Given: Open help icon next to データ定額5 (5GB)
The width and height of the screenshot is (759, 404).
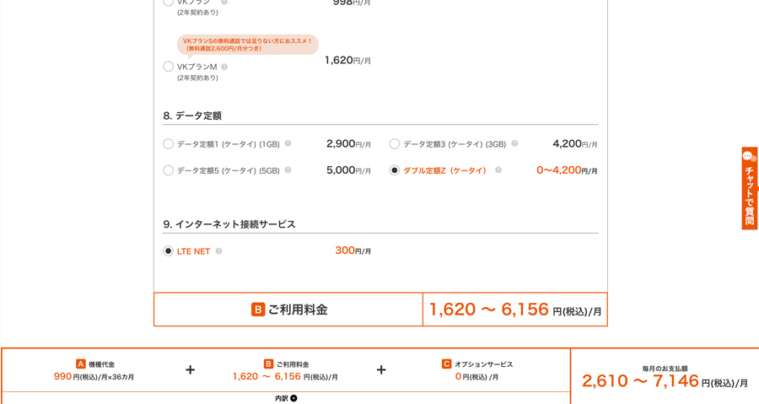Looking at the screenshot, I should click(x=288, y=170).
